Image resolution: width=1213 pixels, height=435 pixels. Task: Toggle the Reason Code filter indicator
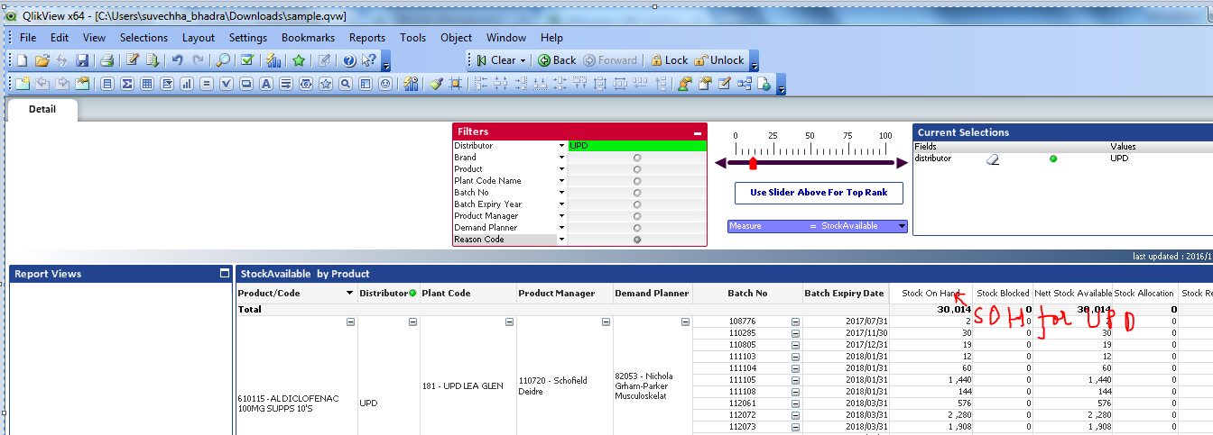(x=637, y=240)
